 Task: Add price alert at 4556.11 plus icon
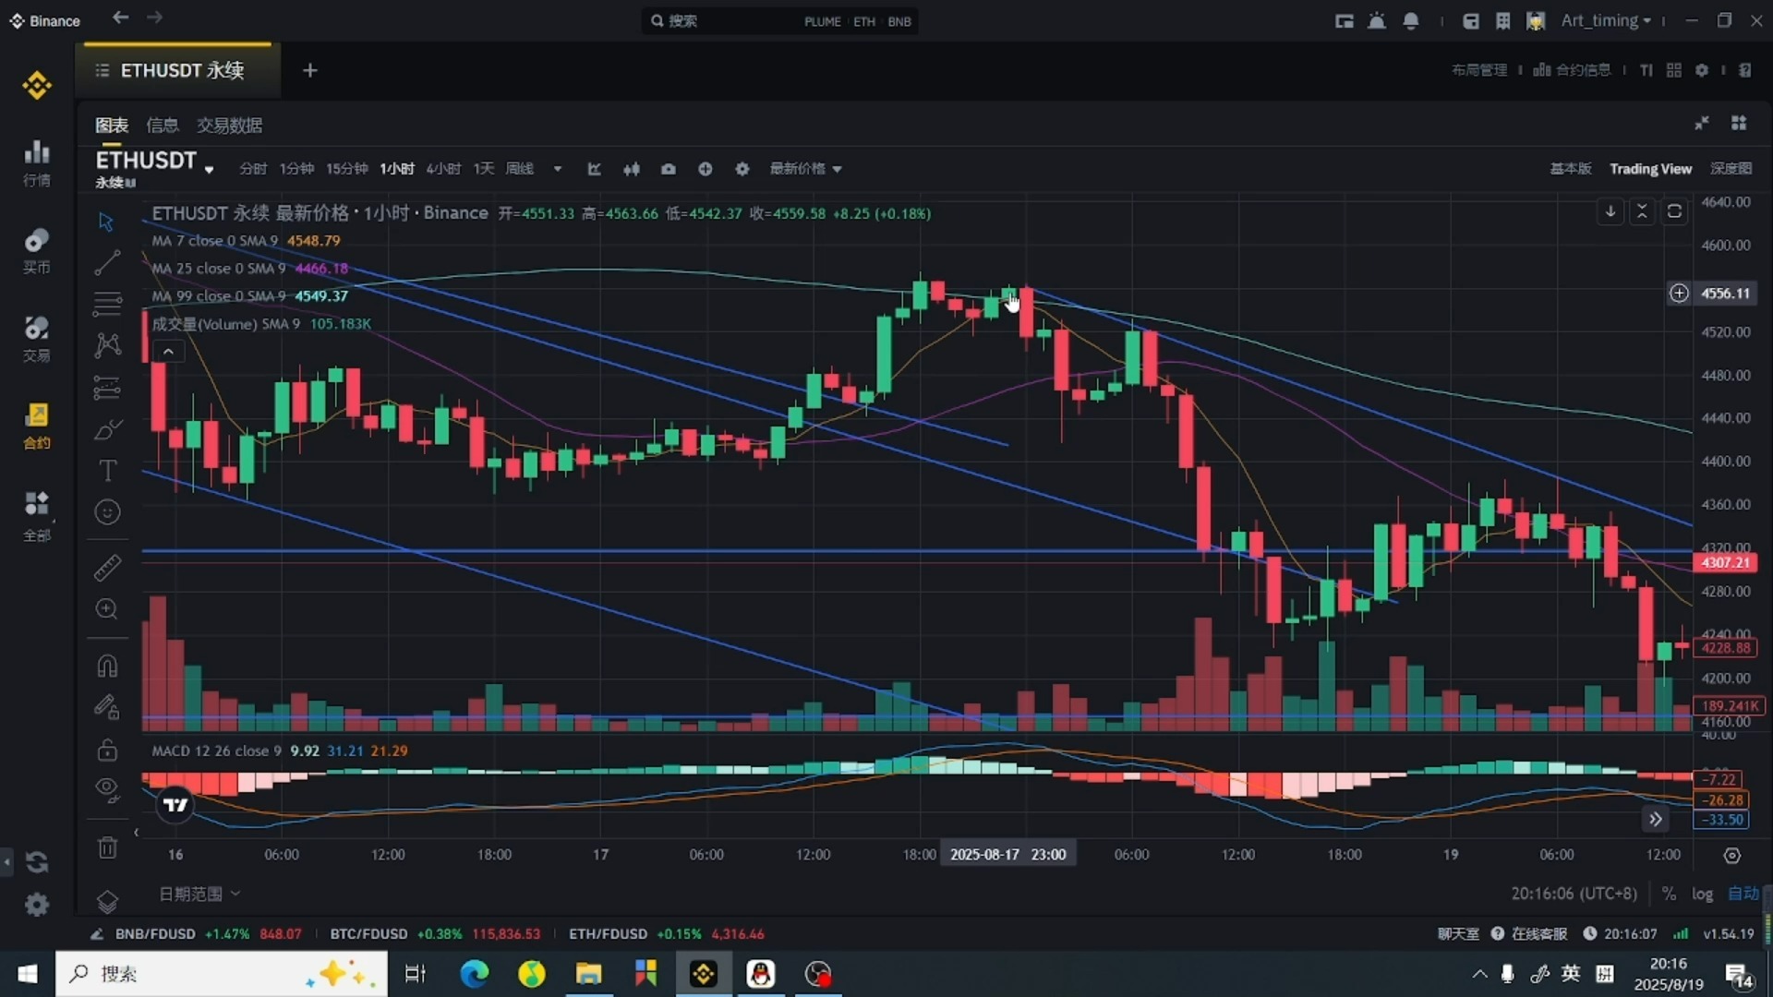pyautogui.click(x=1679, y=293)
